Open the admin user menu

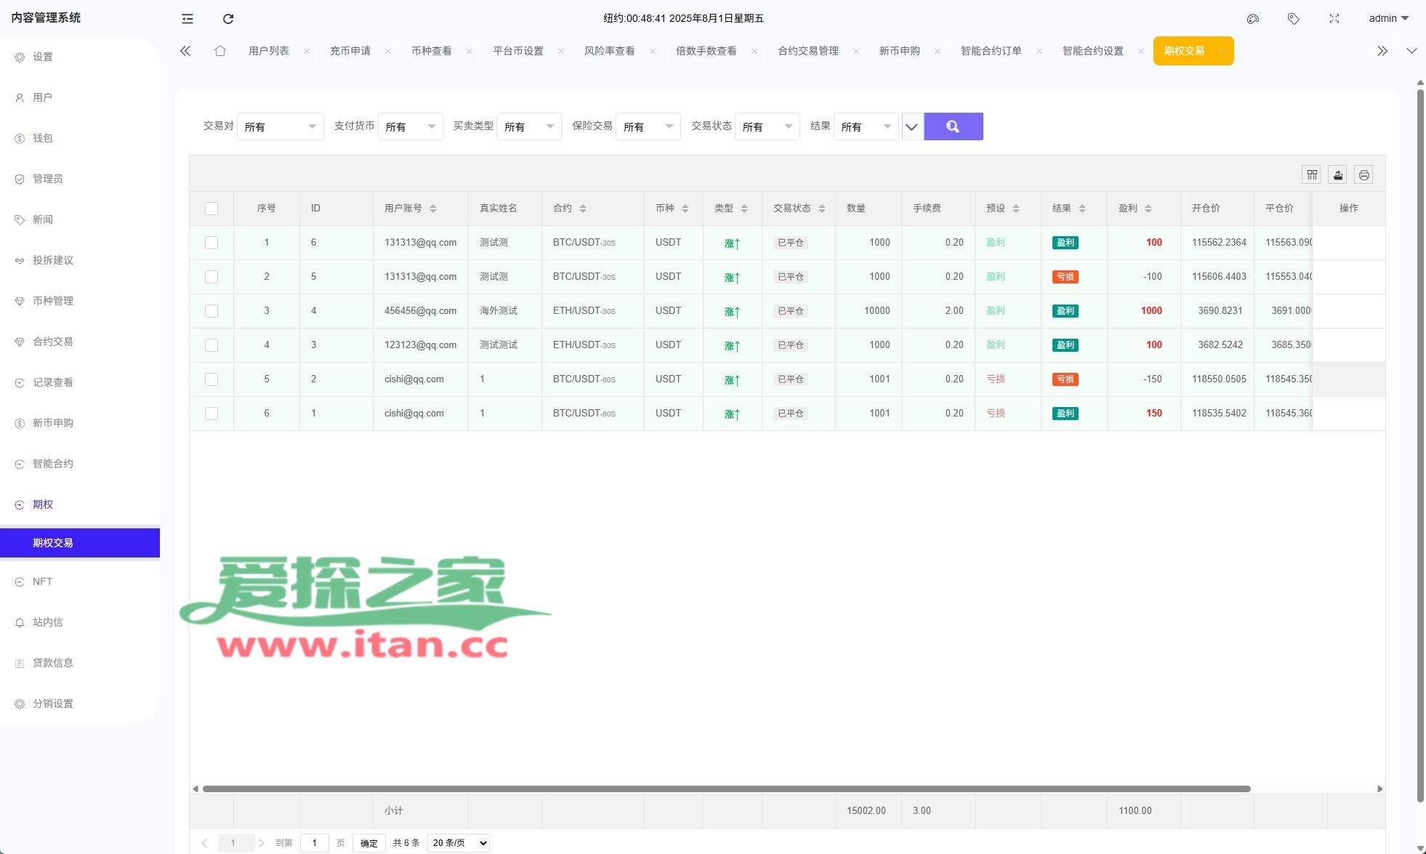coord(1388,19)
